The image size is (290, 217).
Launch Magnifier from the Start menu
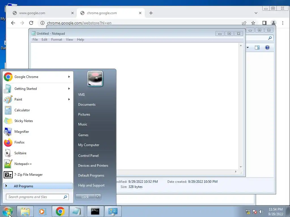(38, 132)
